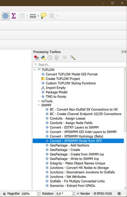Image resolution: width=127 pixels, height=197 pixels.
Task: Float the Processing Toolbox panel
Action: 122,52
